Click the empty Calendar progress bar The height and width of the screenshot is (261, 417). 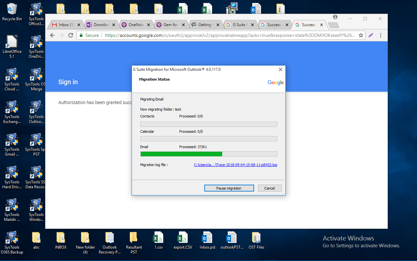click(208, 139)
